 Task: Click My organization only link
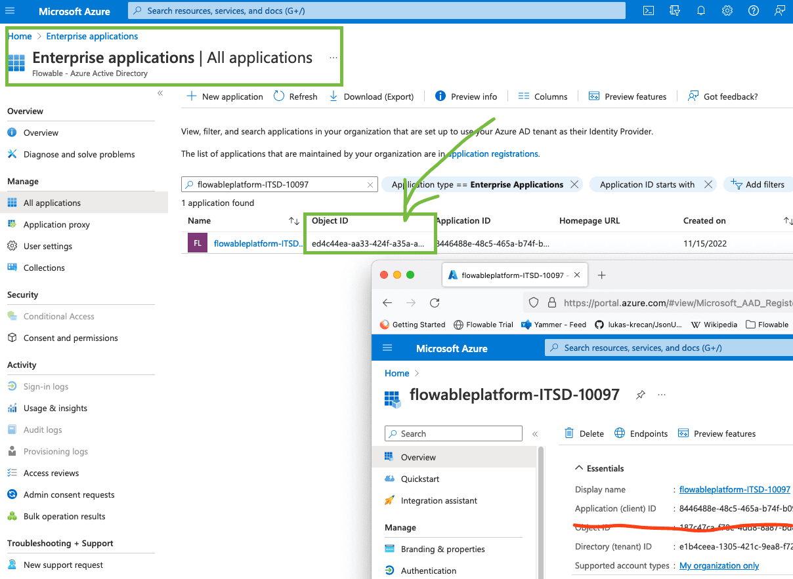pos(719,565)
